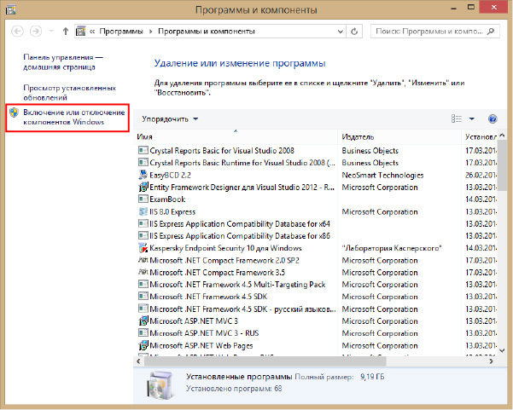Viewport: 513px width, 410px height.
Task: Click the Control Panel icon in address bar
Action: 80,32
